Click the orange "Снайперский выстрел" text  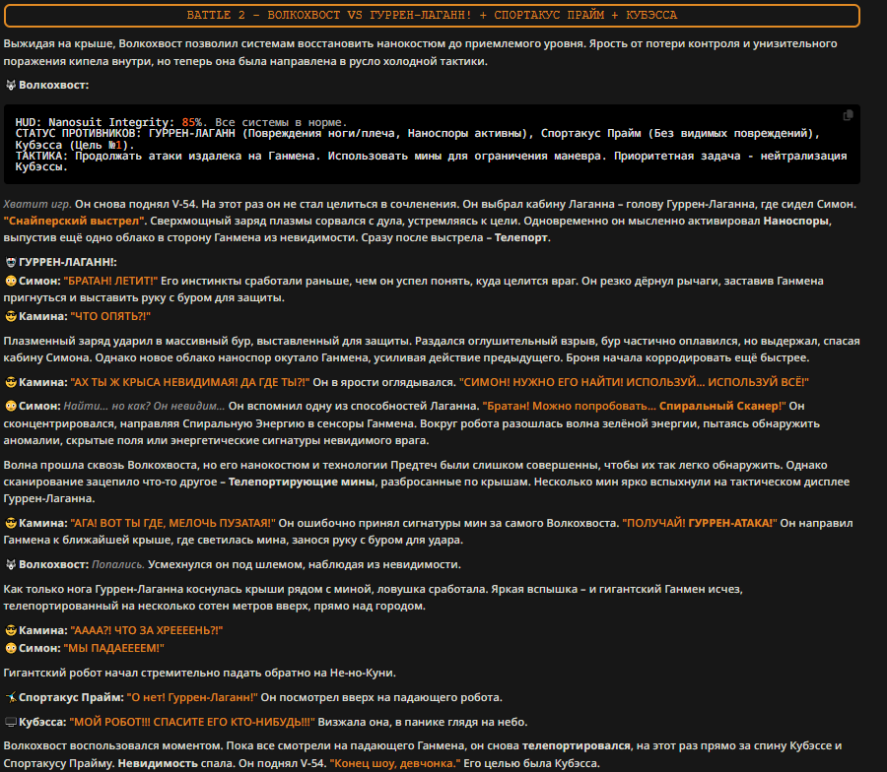coord(74,221)
